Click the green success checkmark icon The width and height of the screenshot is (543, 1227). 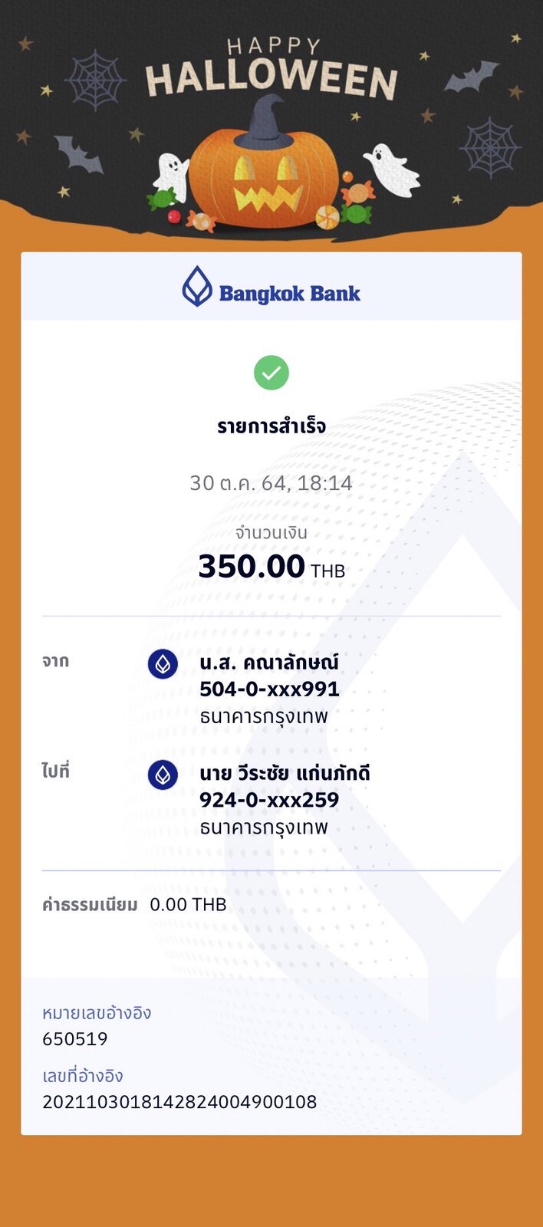pos(271,373)
